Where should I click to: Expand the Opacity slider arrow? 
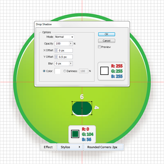click(x=71, y=43)
